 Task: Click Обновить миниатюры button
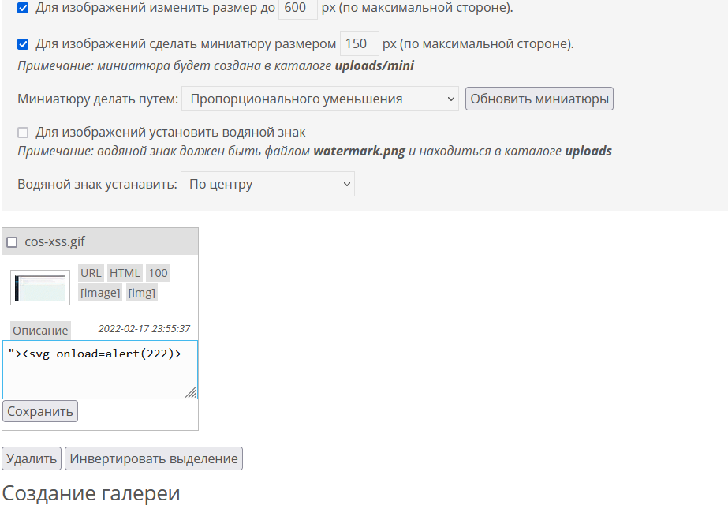point(539,99)
